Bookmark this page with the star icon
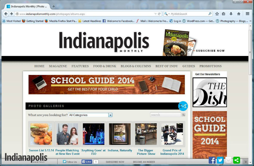Screen dimensions: 254x166 pyautogui.click(x=217, y=14)
